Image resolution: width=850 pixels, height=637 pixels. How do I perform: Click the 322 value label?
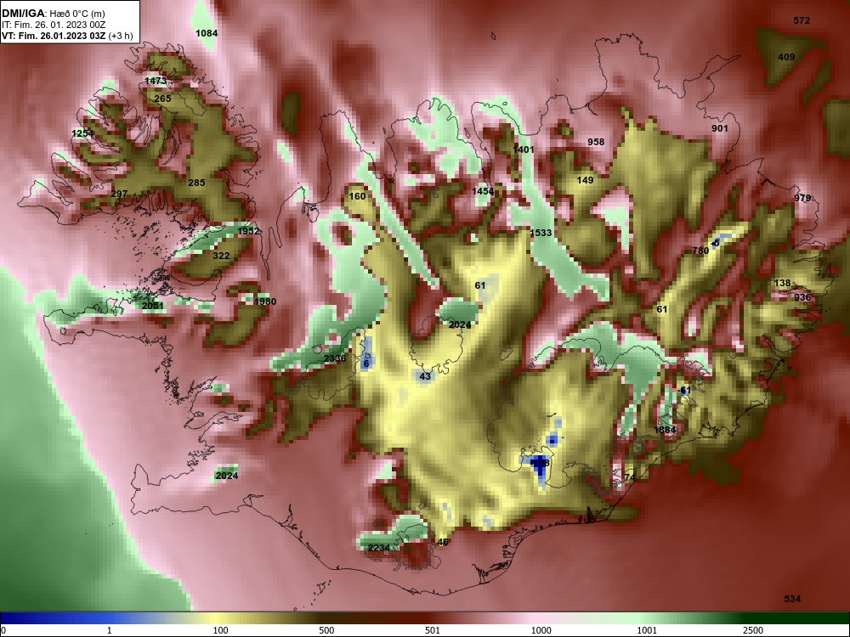tap(221, 256)
